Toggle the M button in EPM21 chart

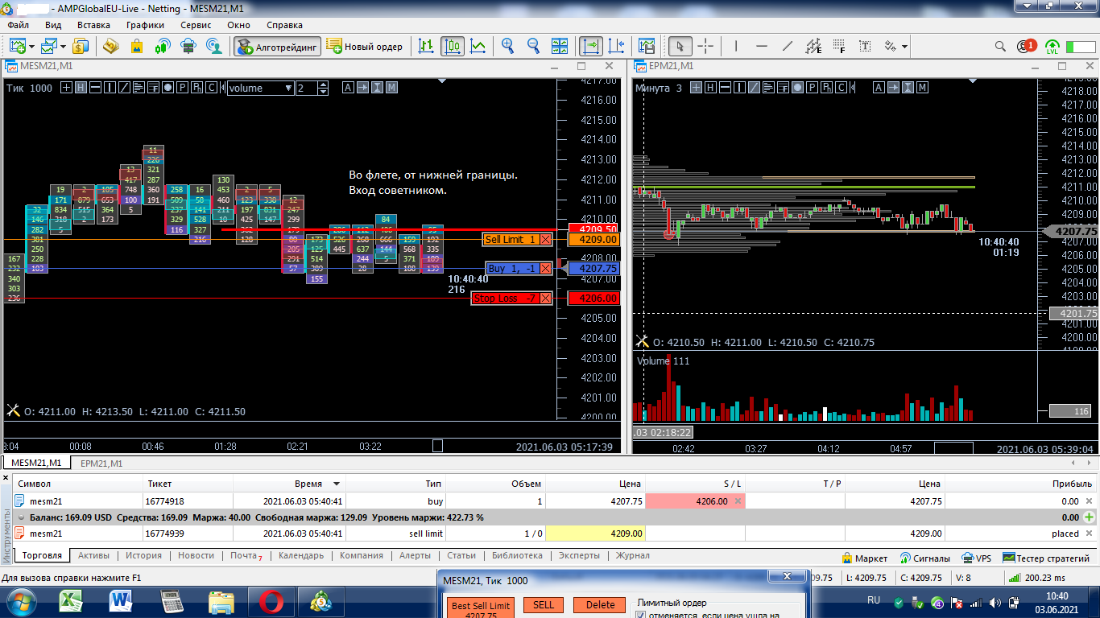click(922, 88)
